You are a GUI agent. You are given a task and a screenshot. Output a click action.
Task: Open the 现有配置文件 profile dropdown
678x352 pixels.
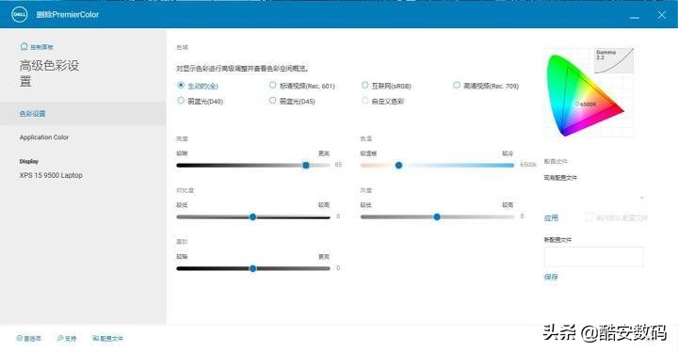[x=594, y=198]
